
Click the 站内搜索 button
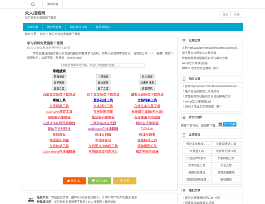(147, 77)
